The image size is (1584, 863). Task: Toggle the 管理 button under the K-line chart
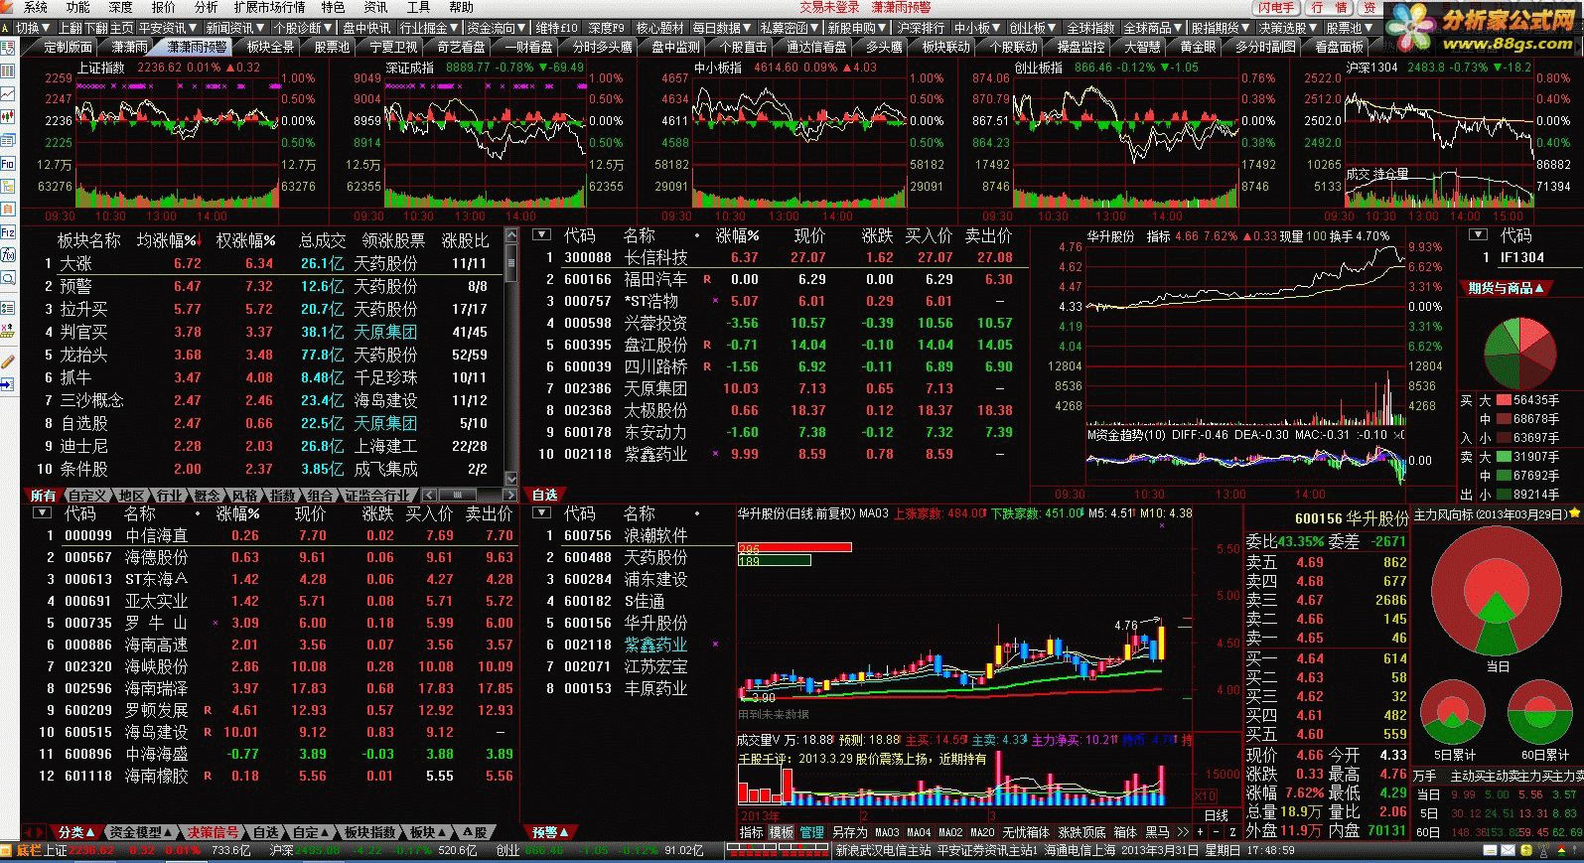(x=811, y=832)
